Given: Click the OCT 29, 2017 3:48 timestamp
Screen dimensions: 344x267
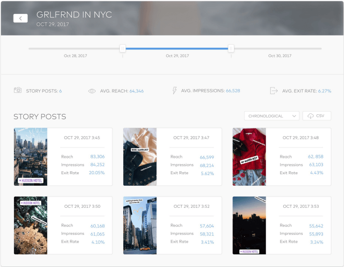Looking at the screenshot, I should tap(301, 138).
